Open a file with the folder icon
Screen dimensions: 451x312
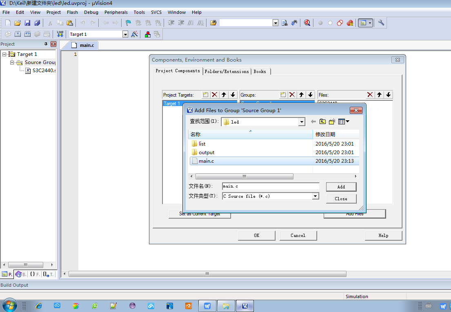click(18, 23)
